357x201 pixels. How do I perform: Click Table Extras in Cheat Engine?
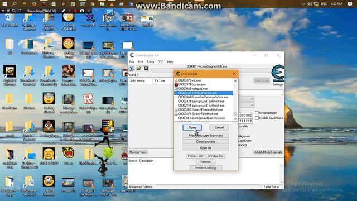click(272, 187)
